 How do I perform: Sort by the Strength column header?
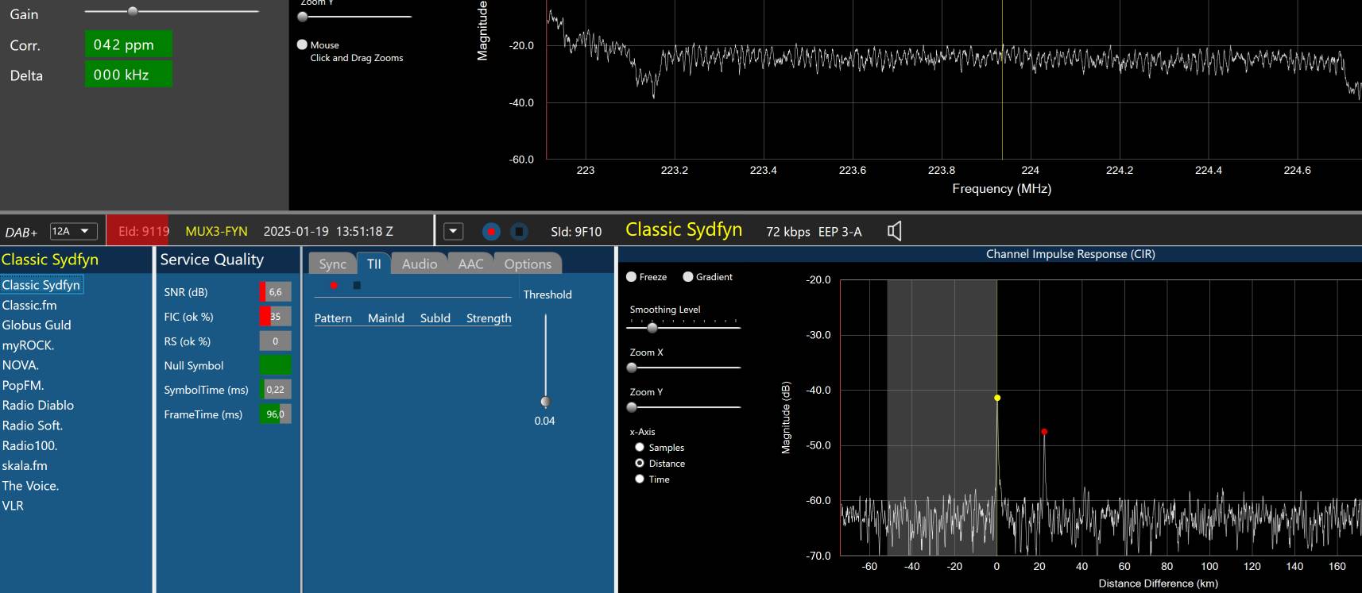tap(488, 318)
